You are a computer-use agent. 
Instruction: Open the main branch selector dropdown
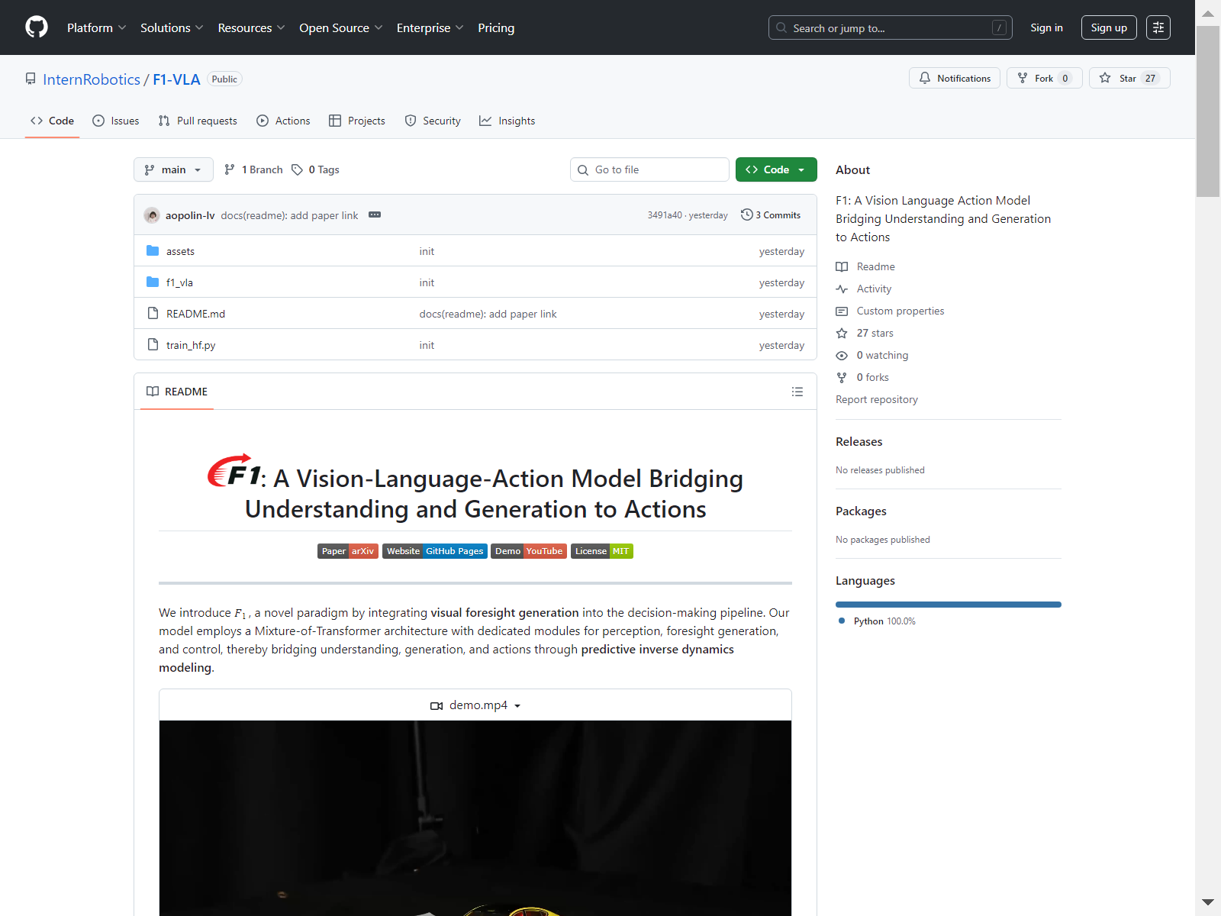[x=173, y=169]
